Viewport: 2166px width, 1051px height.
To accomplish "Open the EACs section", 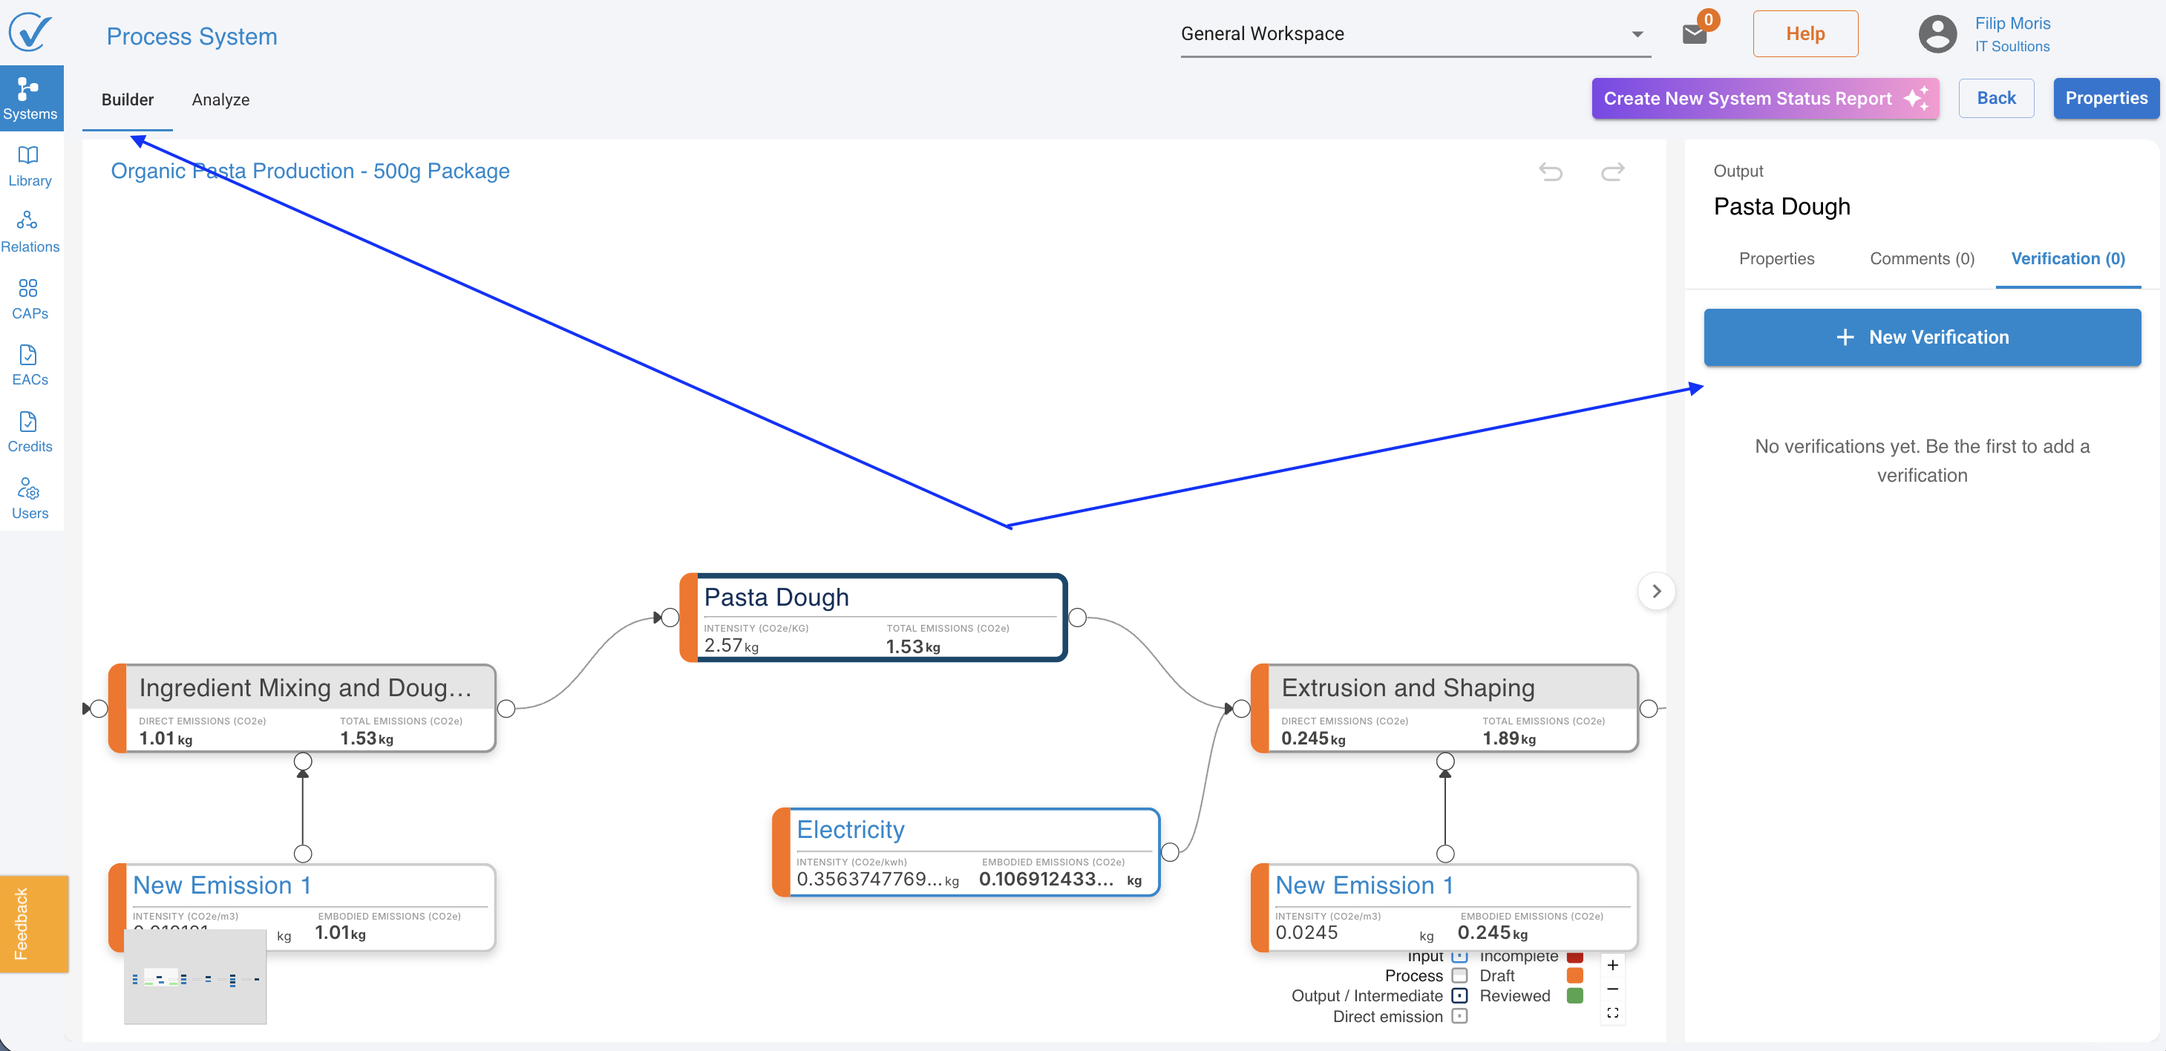I will (x=30, y=365).
